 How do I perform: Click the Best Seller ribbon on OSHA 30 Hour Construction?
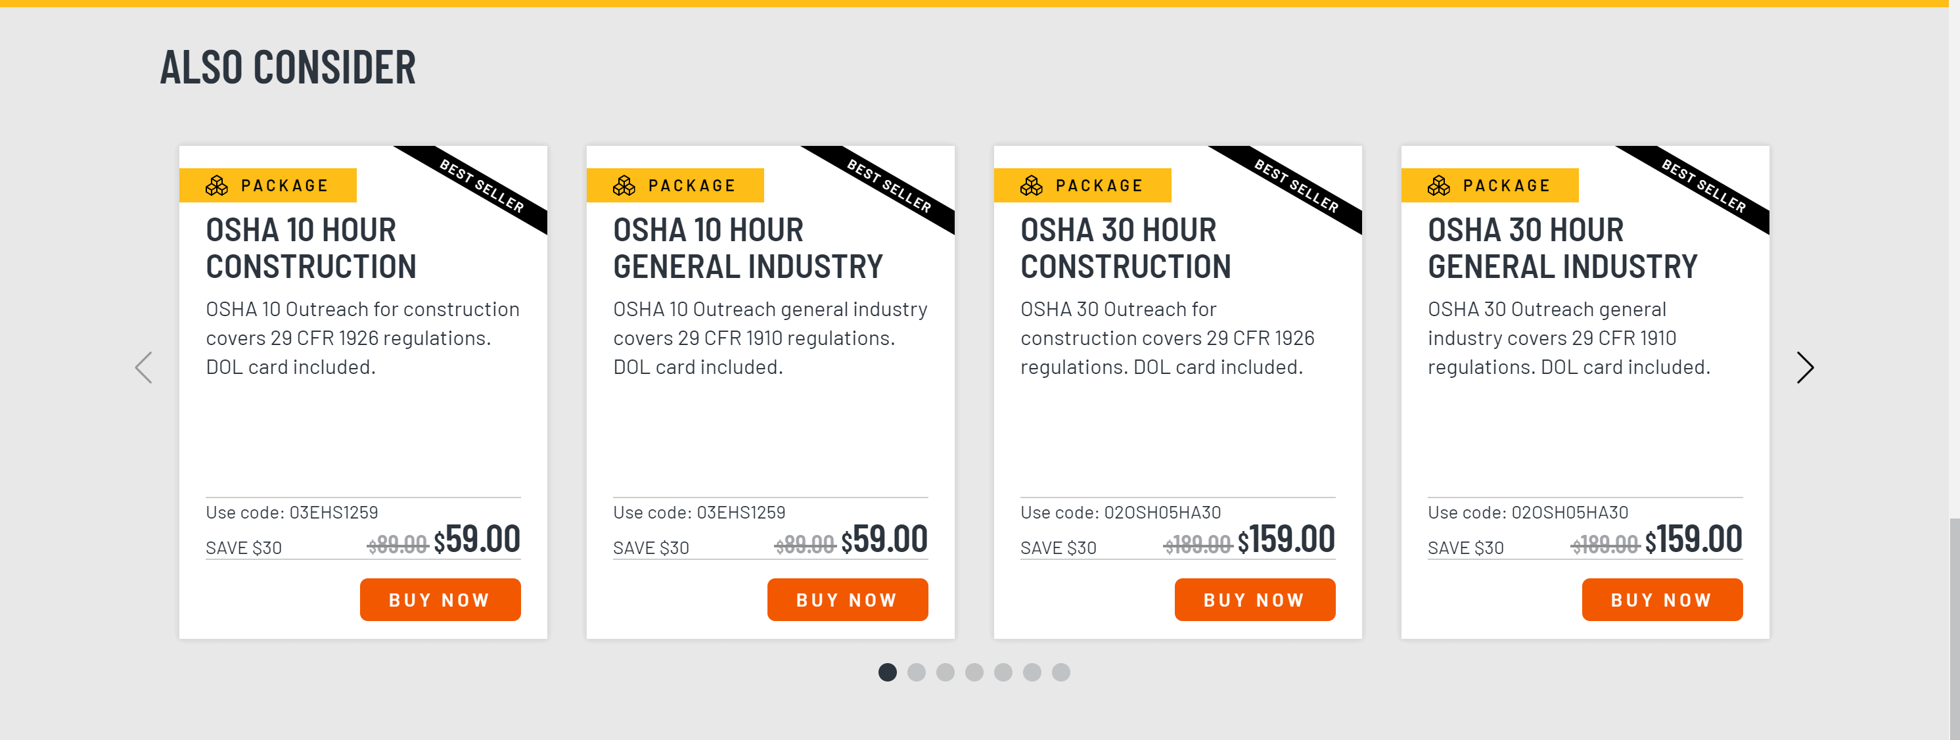coord(1296,186)
